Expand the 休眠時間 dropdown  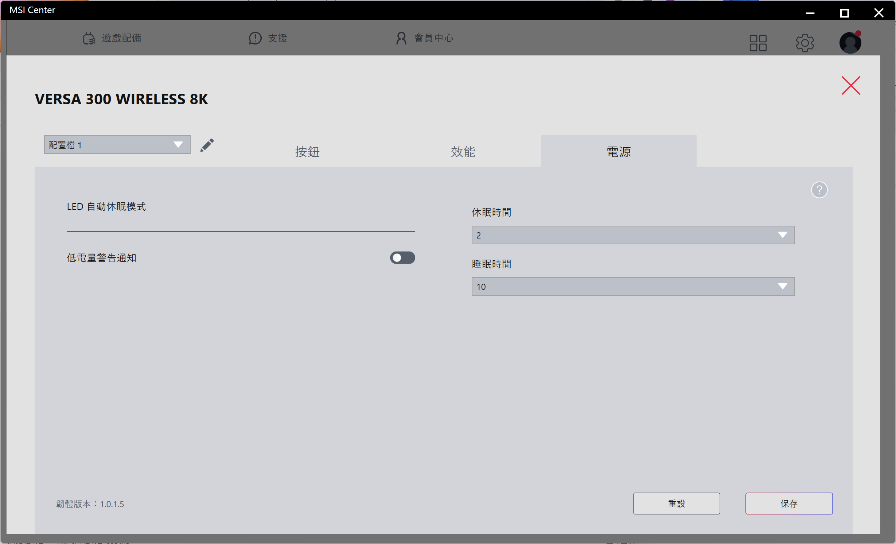point(633,235)
